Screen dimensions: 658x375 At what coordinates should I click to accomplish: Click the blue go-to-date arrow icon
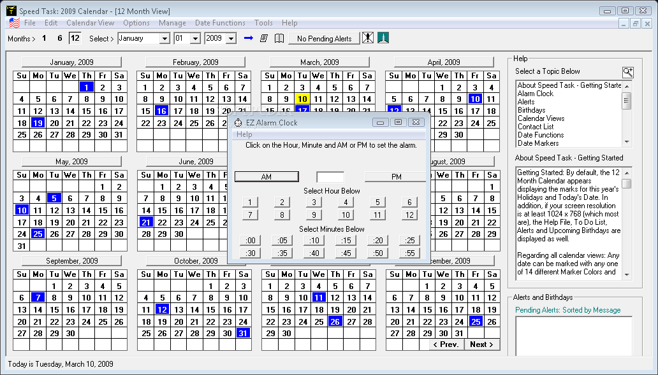pos(249,38)
